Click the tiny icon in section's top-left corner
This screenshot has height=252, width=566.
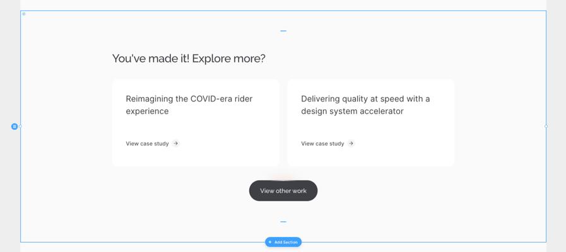pos(24,14)
